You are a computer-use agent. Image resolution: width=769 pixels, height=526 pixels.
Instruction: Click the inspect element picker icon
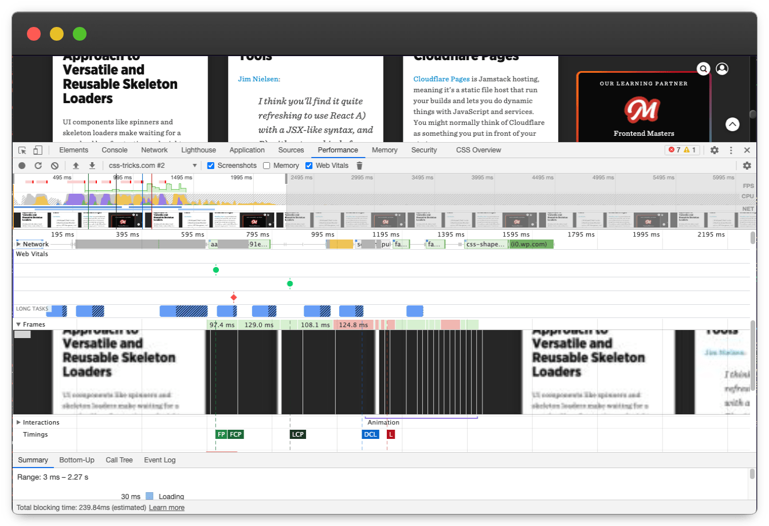[22, 150]
